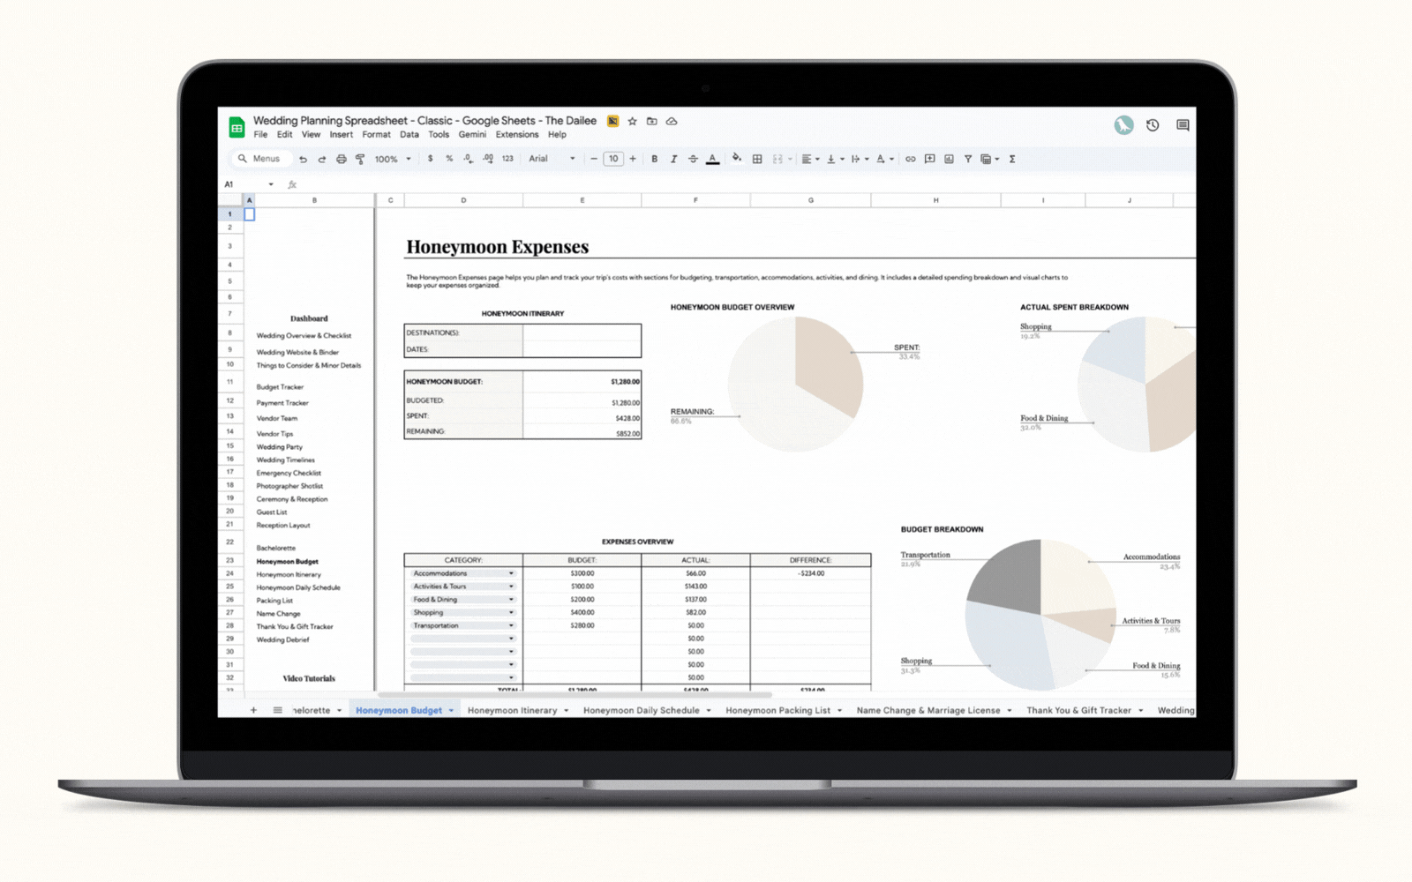This screenshot has height=882, width=1412.
Task: Click the Packing List dashboard link
Action: click(274, 601)
